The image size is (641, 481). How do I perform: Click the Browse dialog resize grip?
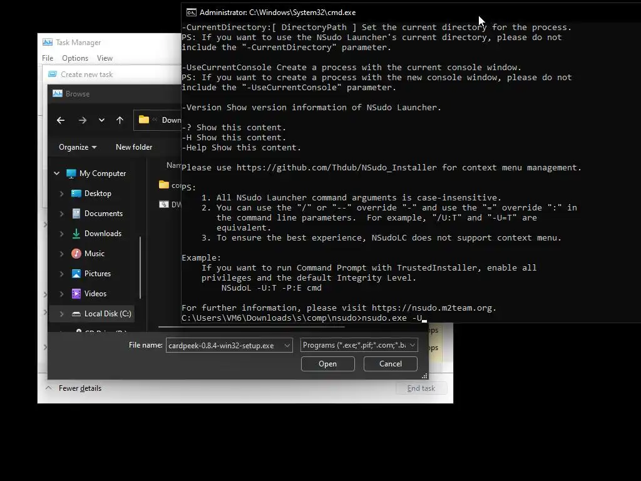[x=424, y=376]
